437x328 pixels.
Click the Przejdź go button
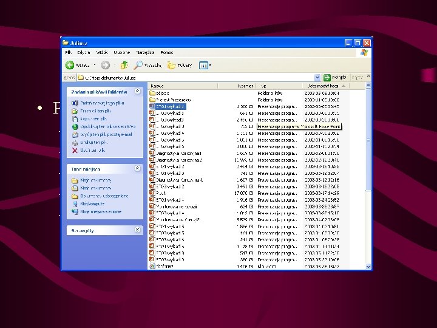[x=335, y=77]
